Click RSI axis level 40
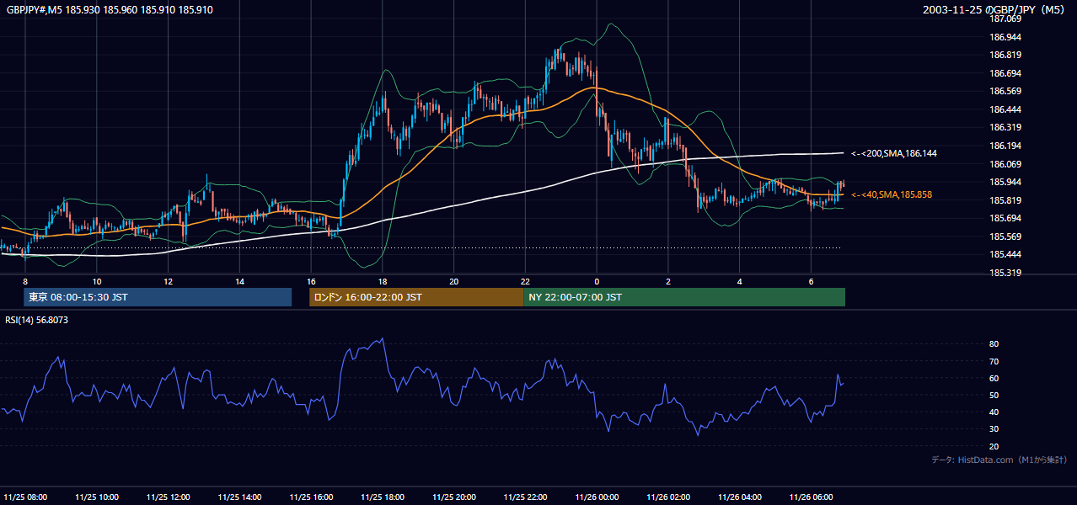The image size is (1077, 505). pos(994,412)
